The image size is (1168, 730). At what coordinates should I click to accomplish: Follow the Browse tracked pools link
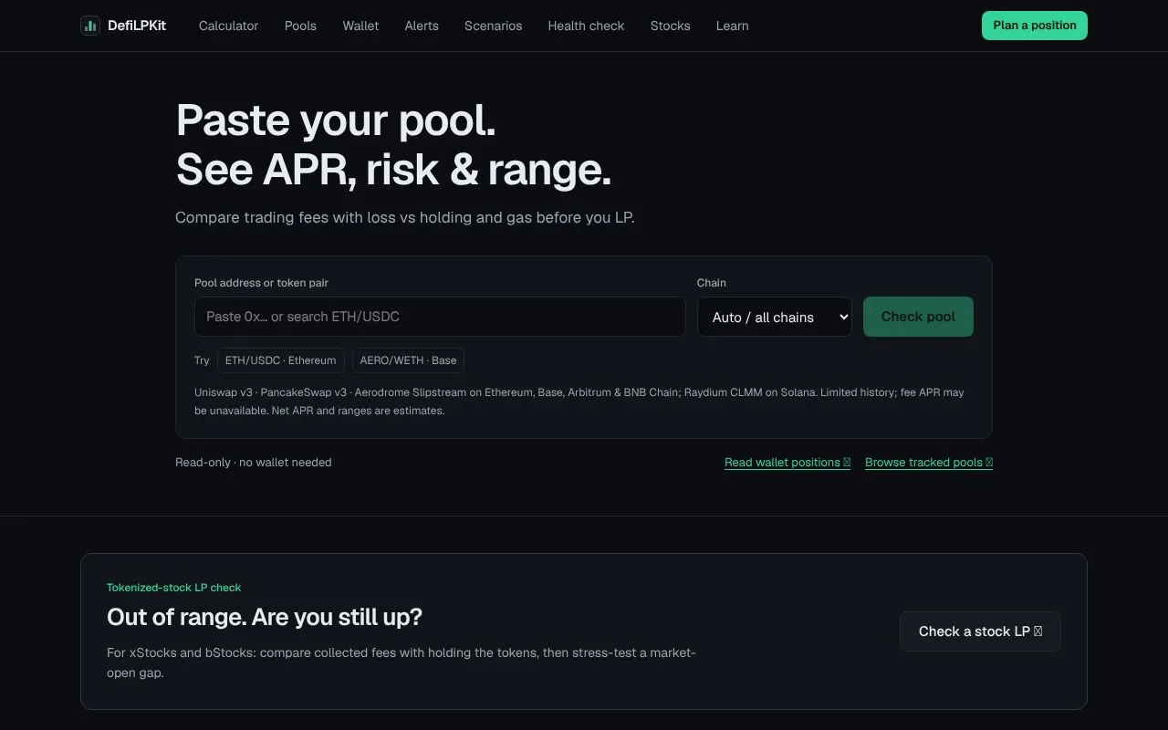point(929,463)
